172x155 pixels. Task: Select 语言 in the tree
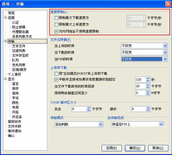coord(15,84)
